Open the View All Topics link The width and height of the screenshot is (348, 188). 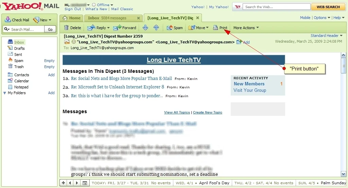(177, 112)
